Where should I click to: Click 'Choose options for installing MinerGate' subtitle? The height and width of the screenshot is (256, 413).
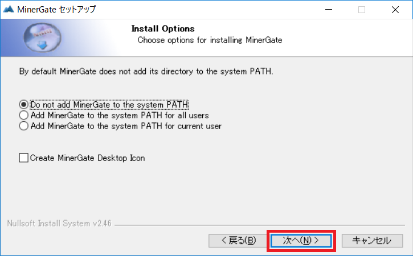210,40
